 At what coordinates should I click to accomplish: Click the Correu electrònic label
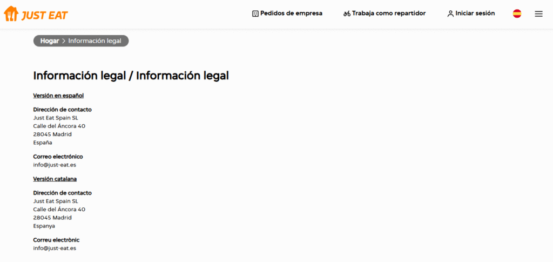coord(56,240)
